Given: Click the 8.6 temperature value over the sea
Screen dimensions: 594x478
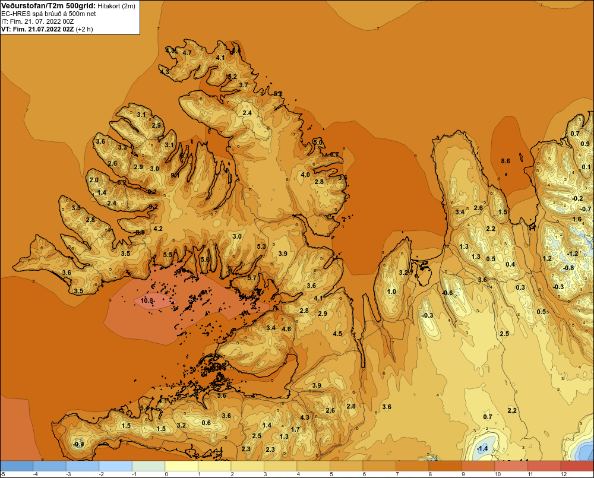Looking at the screenshot, I should click(x=505, y=161).
